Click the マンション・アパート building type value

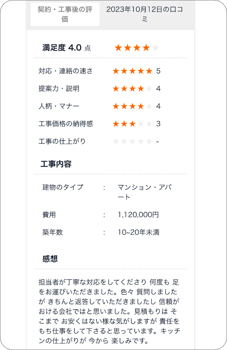[x=145, y=192]
